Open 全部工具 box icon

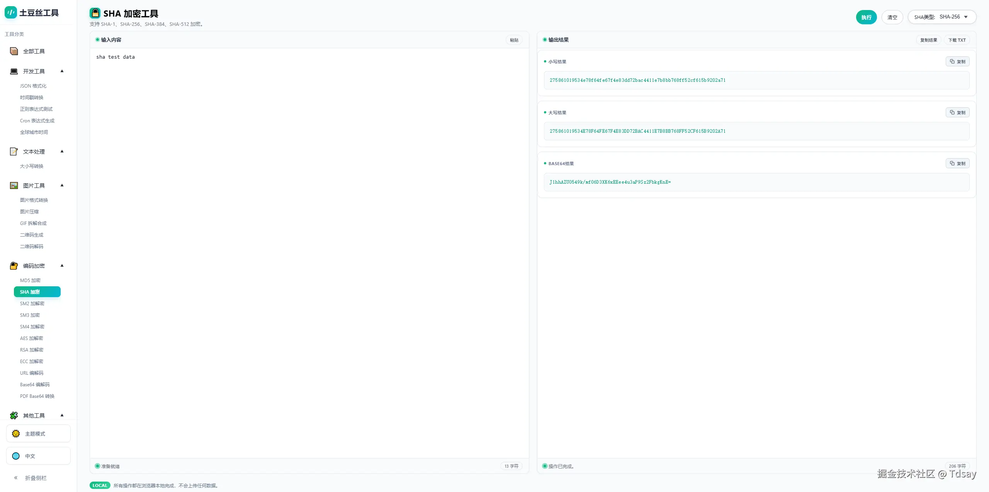[x=14, y=51]
